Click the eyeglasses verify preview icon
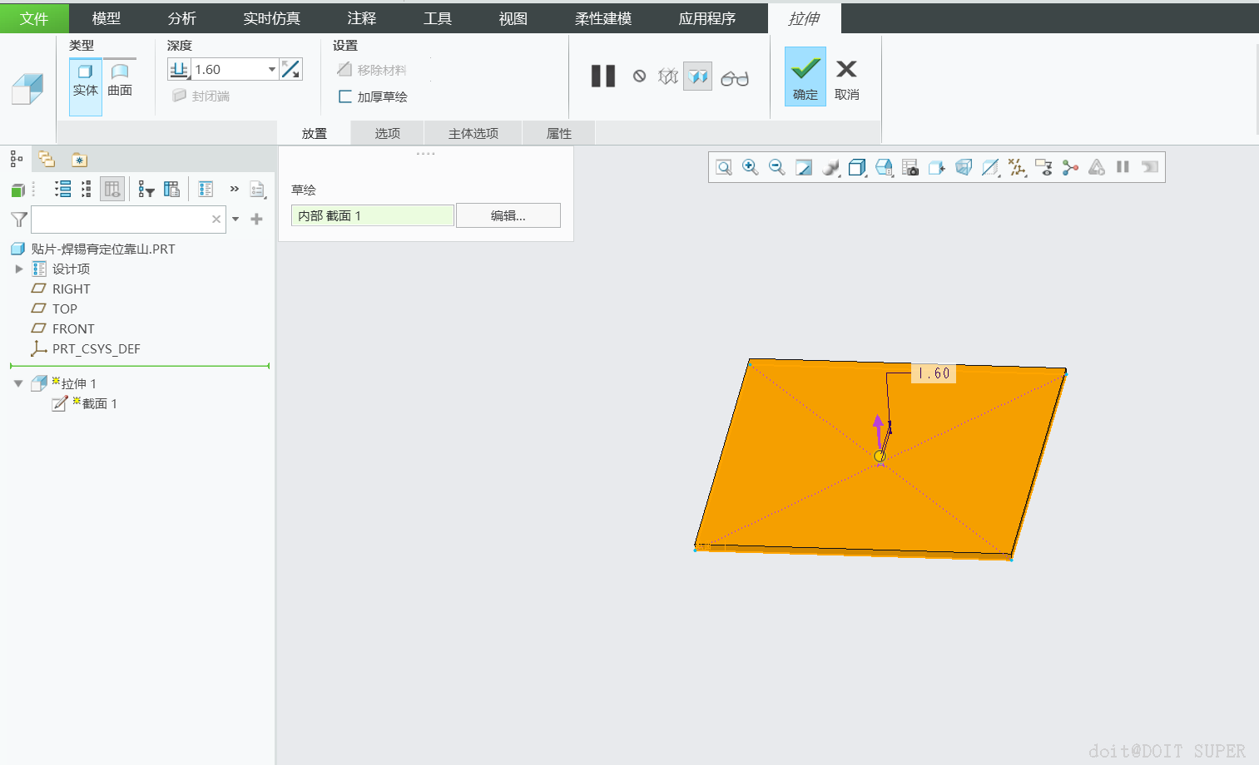1259x765 pixels. (734, 78)
